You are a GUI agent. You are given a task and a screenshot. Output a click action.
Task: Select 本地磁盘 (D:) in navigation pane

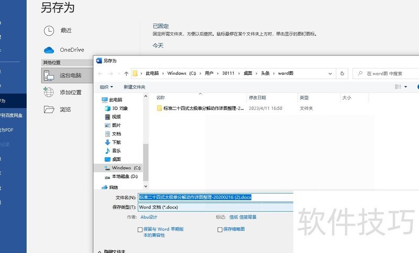(124, 177)
